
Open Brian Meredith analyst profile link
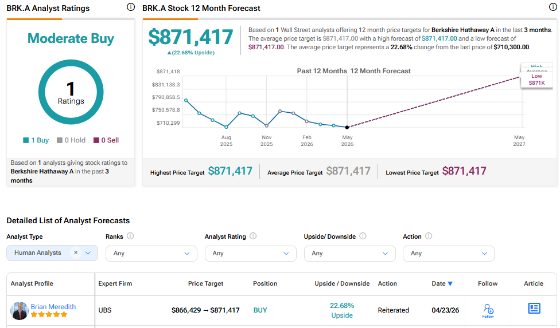53,307
